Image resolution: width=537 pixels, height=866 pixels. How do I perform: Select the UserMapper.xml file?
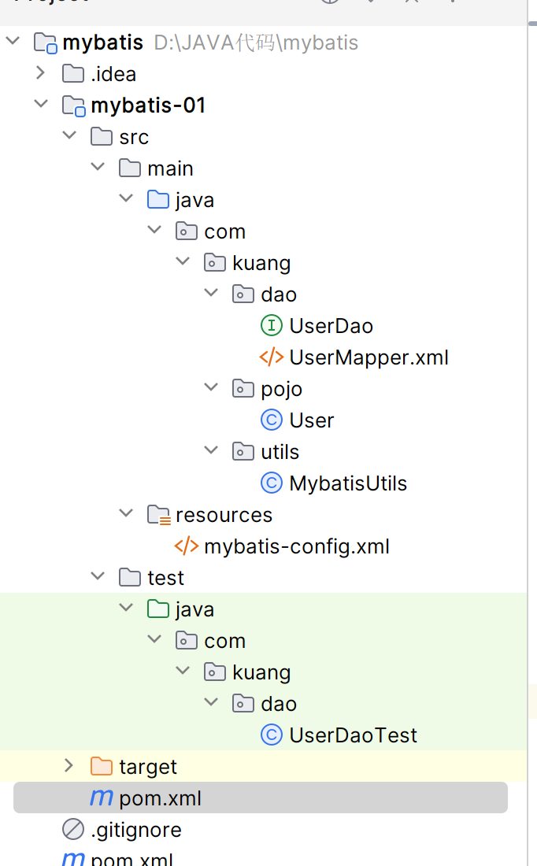[368, 357]
